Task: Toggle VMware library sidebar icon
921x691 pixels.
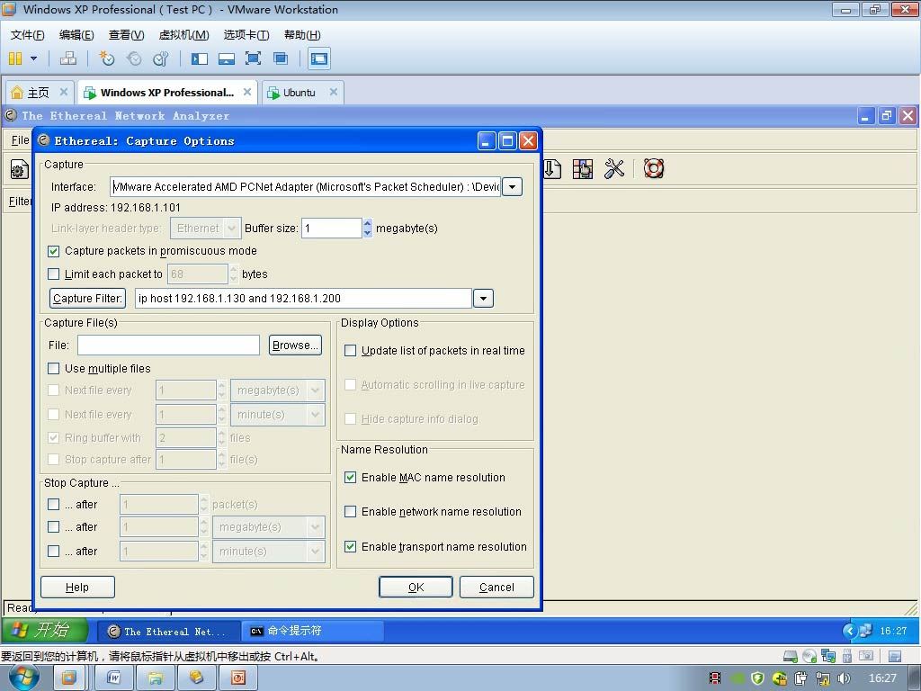Action: coord(200,58)
